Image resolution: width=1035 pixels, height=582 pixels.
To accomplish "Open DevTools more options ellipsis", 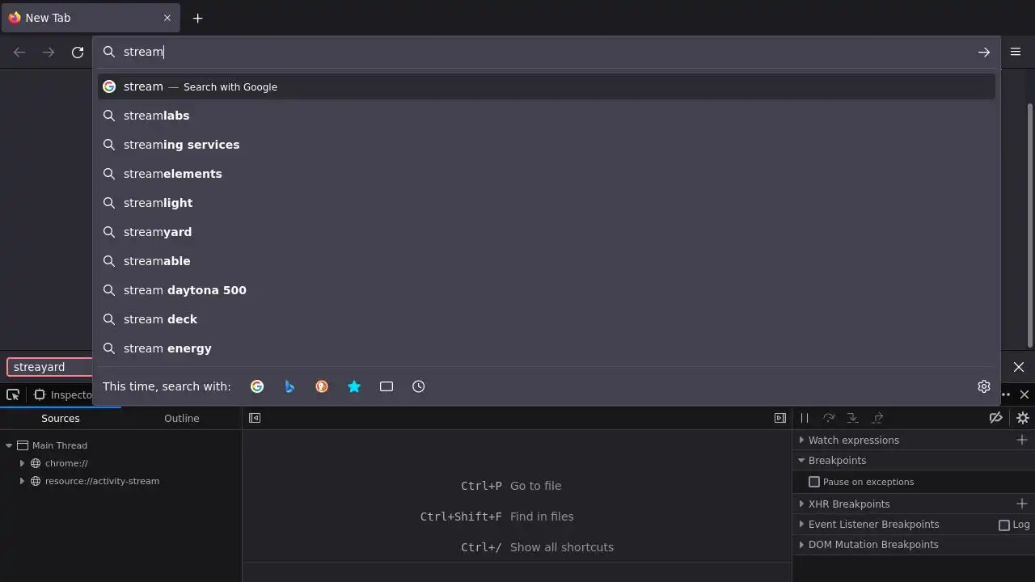I will coord(1006,394).
